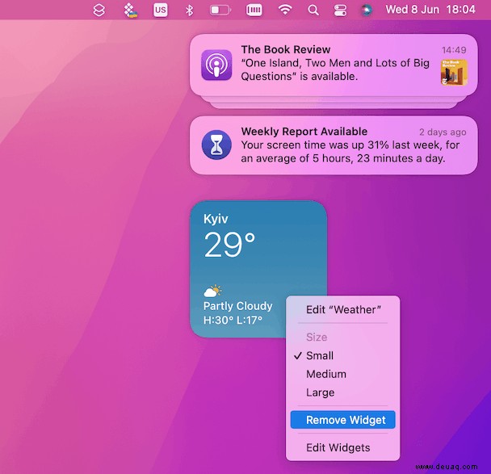The image size is (491, 474).
Task: Open Weekly Report Available notification
Action: [x=334, y=145]
